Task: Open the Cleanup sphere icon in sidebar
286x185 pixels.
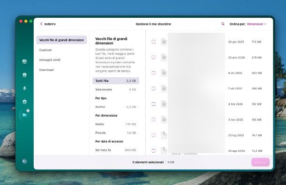Action: [24, 75]
